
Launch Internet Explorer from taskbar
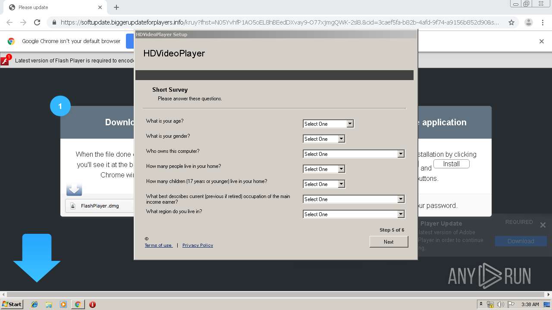pyautogui.click(x=34, y=304)
